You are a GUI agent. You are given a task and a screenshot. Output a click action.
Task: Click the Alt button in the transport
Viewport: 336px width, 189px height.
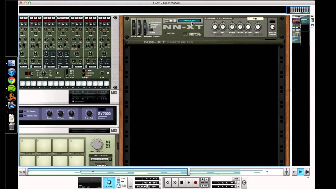(206, 179)
